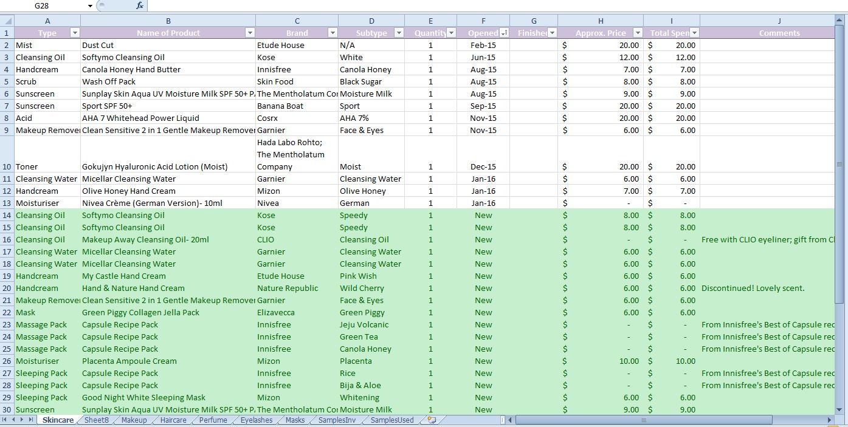
Task: Switch to the Makeup sheet tab
Action: pos(134,420)
